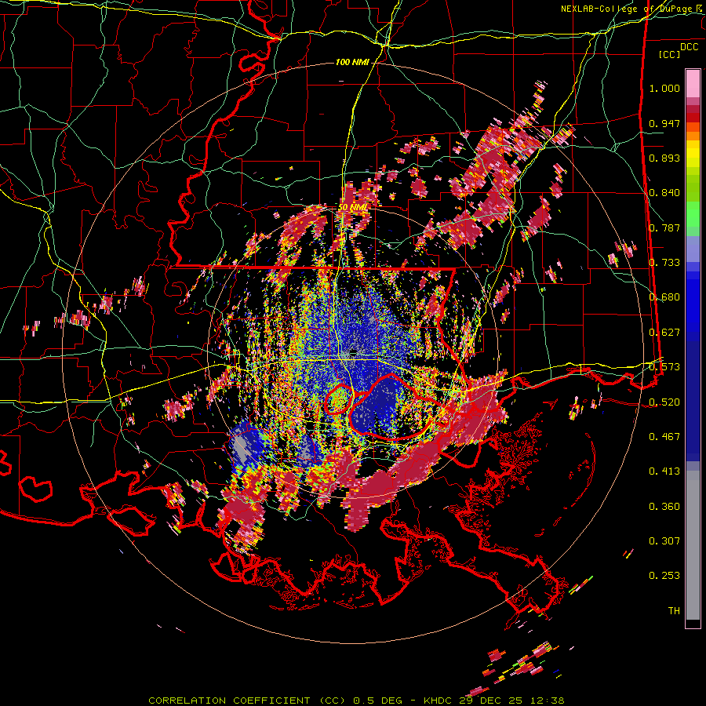Select the 1.000 color scale value
This screenshot has height=706, width=706.
664,88
